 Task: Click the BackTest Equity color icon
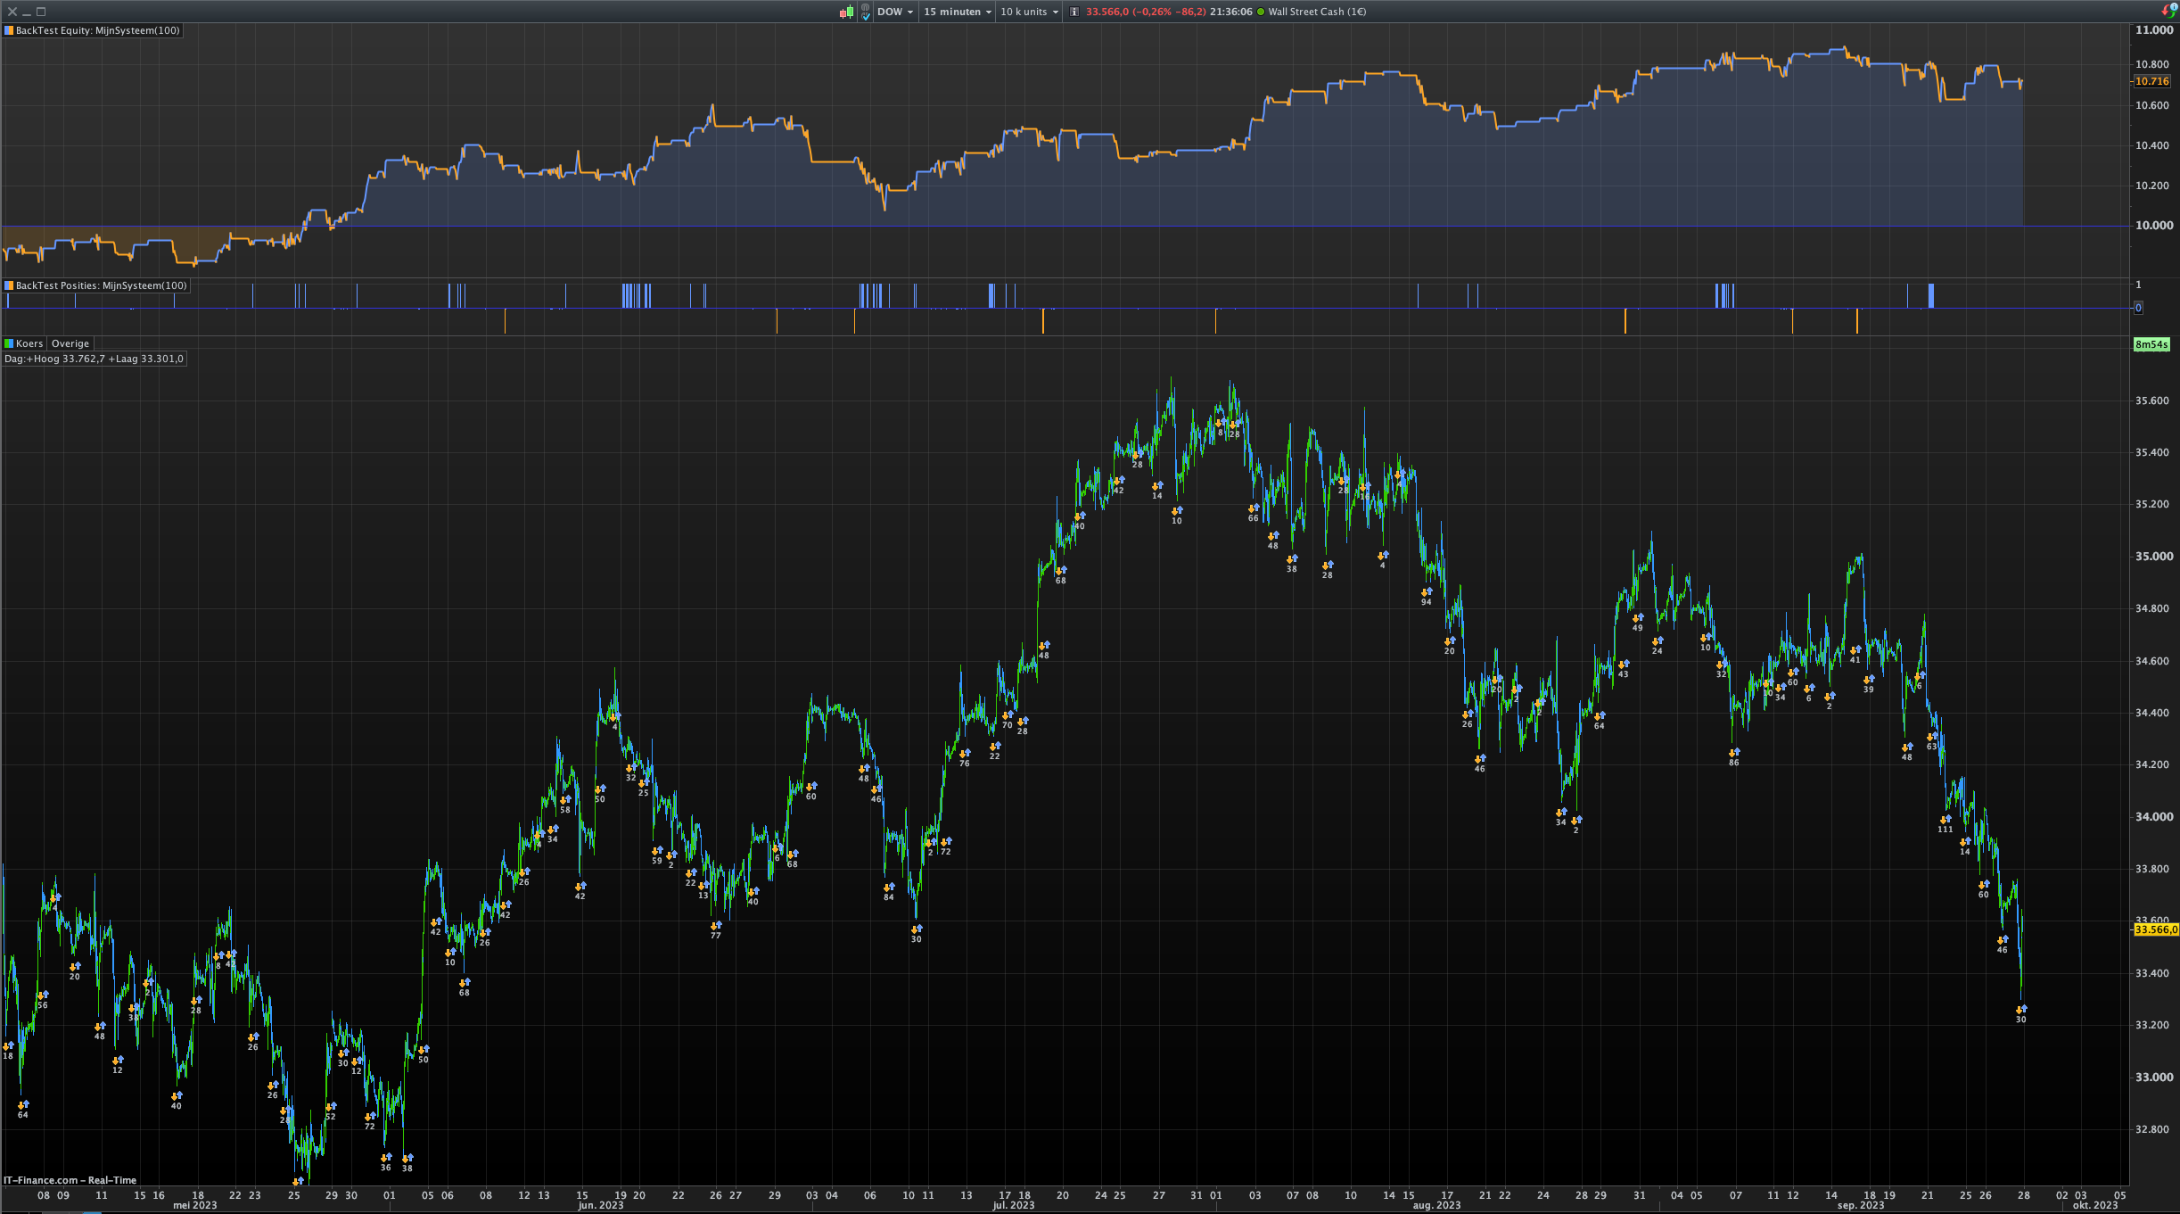tap(9, 30)
